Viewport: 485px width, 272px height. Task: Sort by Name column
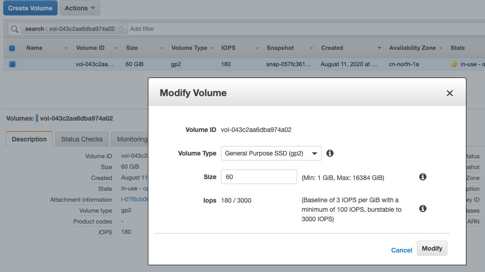coord(34,48)
